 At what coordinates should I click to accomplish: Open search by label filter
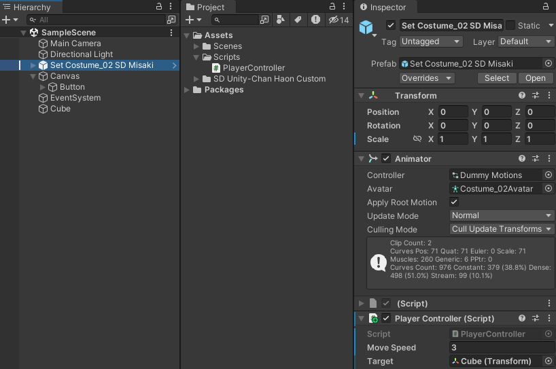(x=298, y=20)
